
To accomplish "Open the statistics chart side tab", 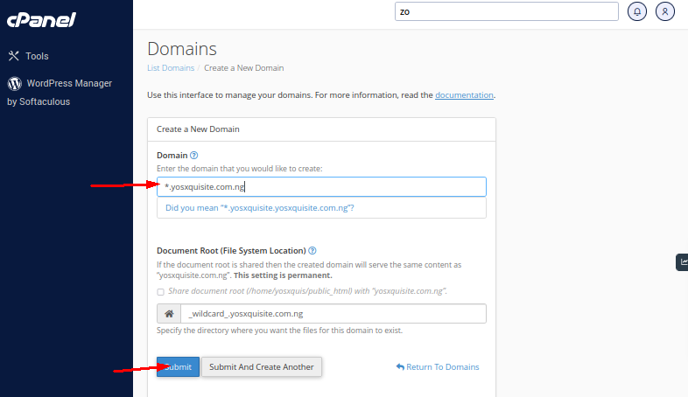I will [682, 262].
